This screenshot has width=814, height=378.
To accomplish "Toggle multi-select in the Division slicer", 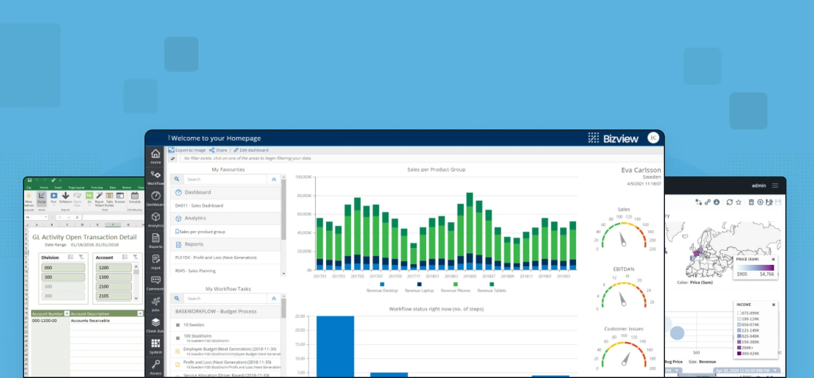I will tap(71, 257).
